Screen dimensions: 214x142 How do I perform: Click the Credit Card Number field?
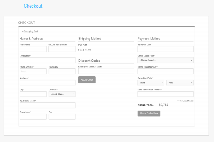[x=165, y=72]
